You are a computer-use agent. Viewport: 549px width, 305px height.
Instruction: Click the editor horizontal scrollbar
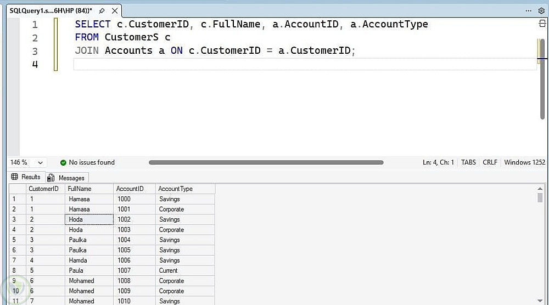pos(266,162)
